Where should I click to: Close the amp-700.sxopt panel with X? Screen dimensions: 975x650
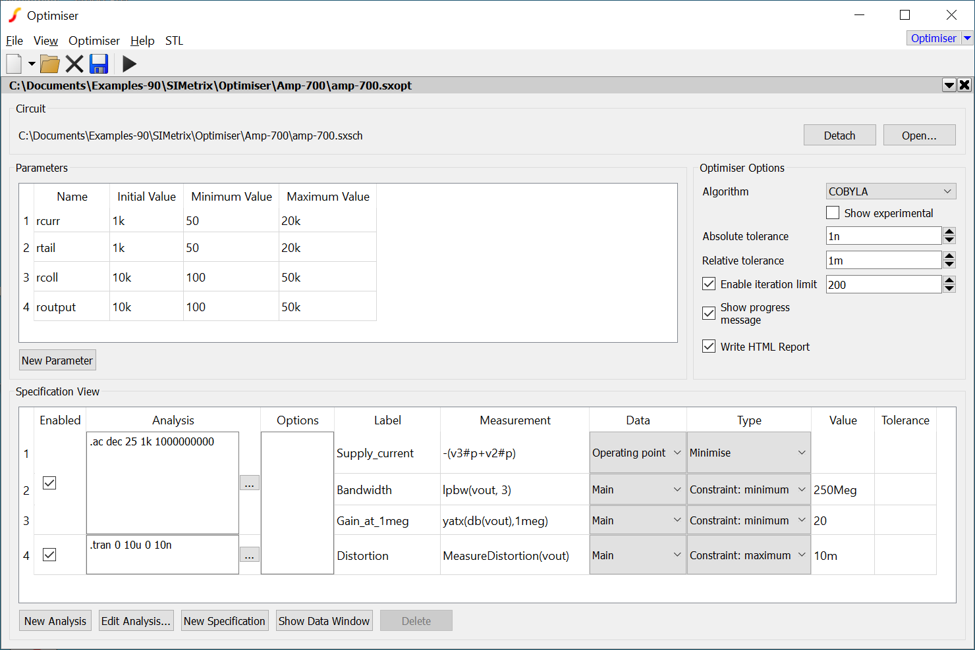[x=964, y=85]
